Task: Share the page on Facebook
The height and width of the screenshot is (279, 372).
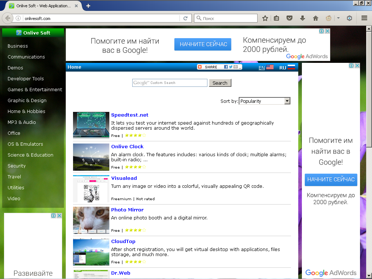Action: [x=226, y=67]
